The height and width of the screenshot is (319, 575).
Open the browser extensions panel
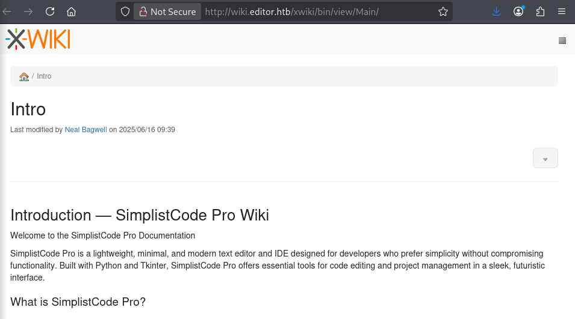[x=540, y=11]
